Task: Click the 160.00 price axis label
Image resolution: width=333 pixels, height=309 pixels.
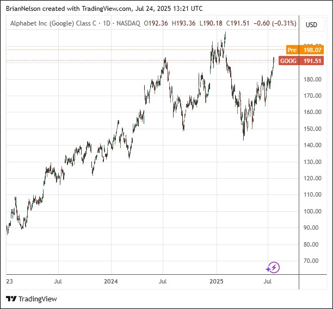Action: click(312, 112)
